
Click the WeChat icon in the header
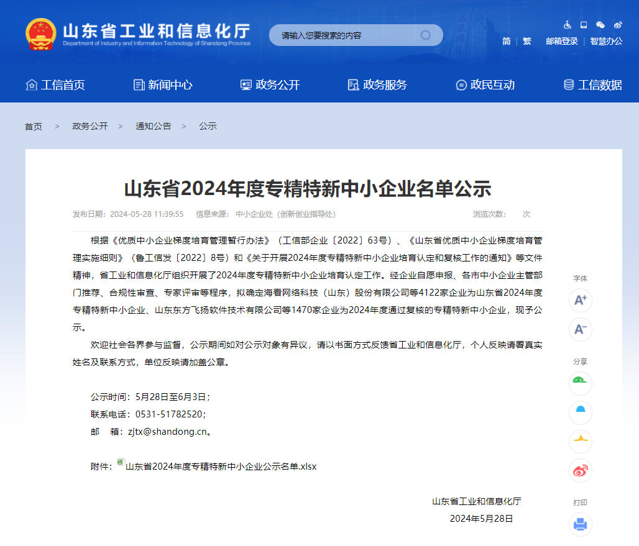600,25
